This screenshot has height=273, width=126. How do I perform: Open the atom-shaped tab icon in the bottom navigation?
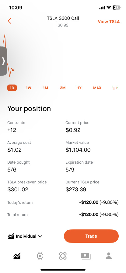pyautogui.click(x=63, y=256)
